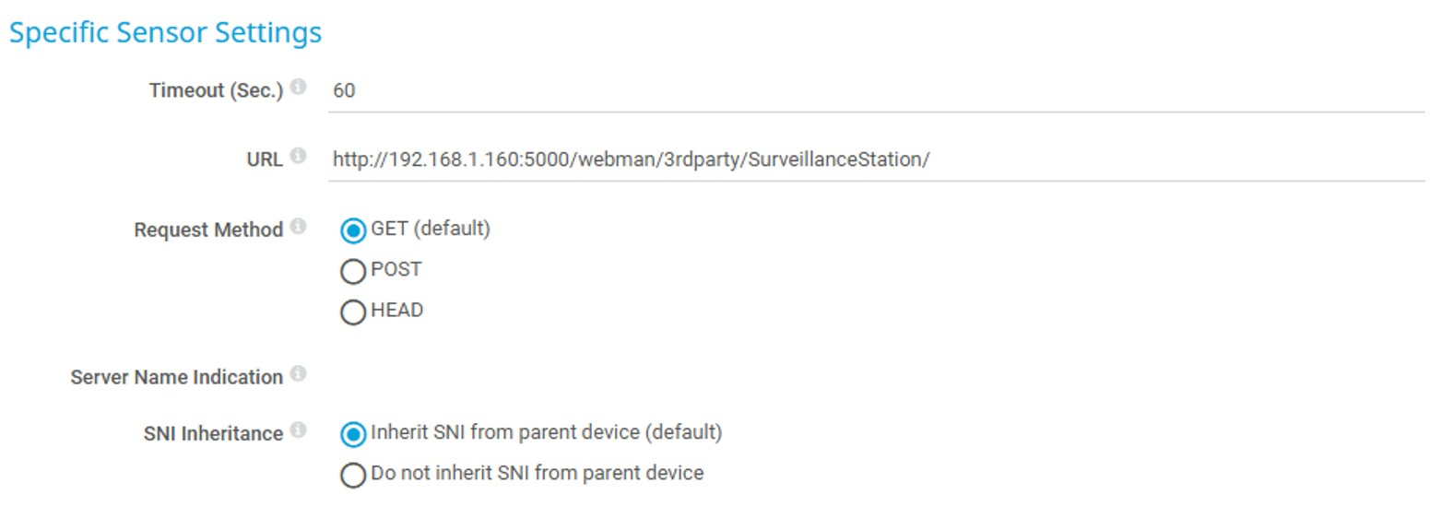
Task: Select the GET (default) radio button
Action: 353,230
